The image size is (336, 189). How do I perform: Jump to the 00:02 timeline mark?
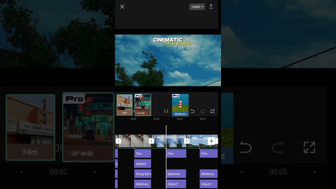133,119
